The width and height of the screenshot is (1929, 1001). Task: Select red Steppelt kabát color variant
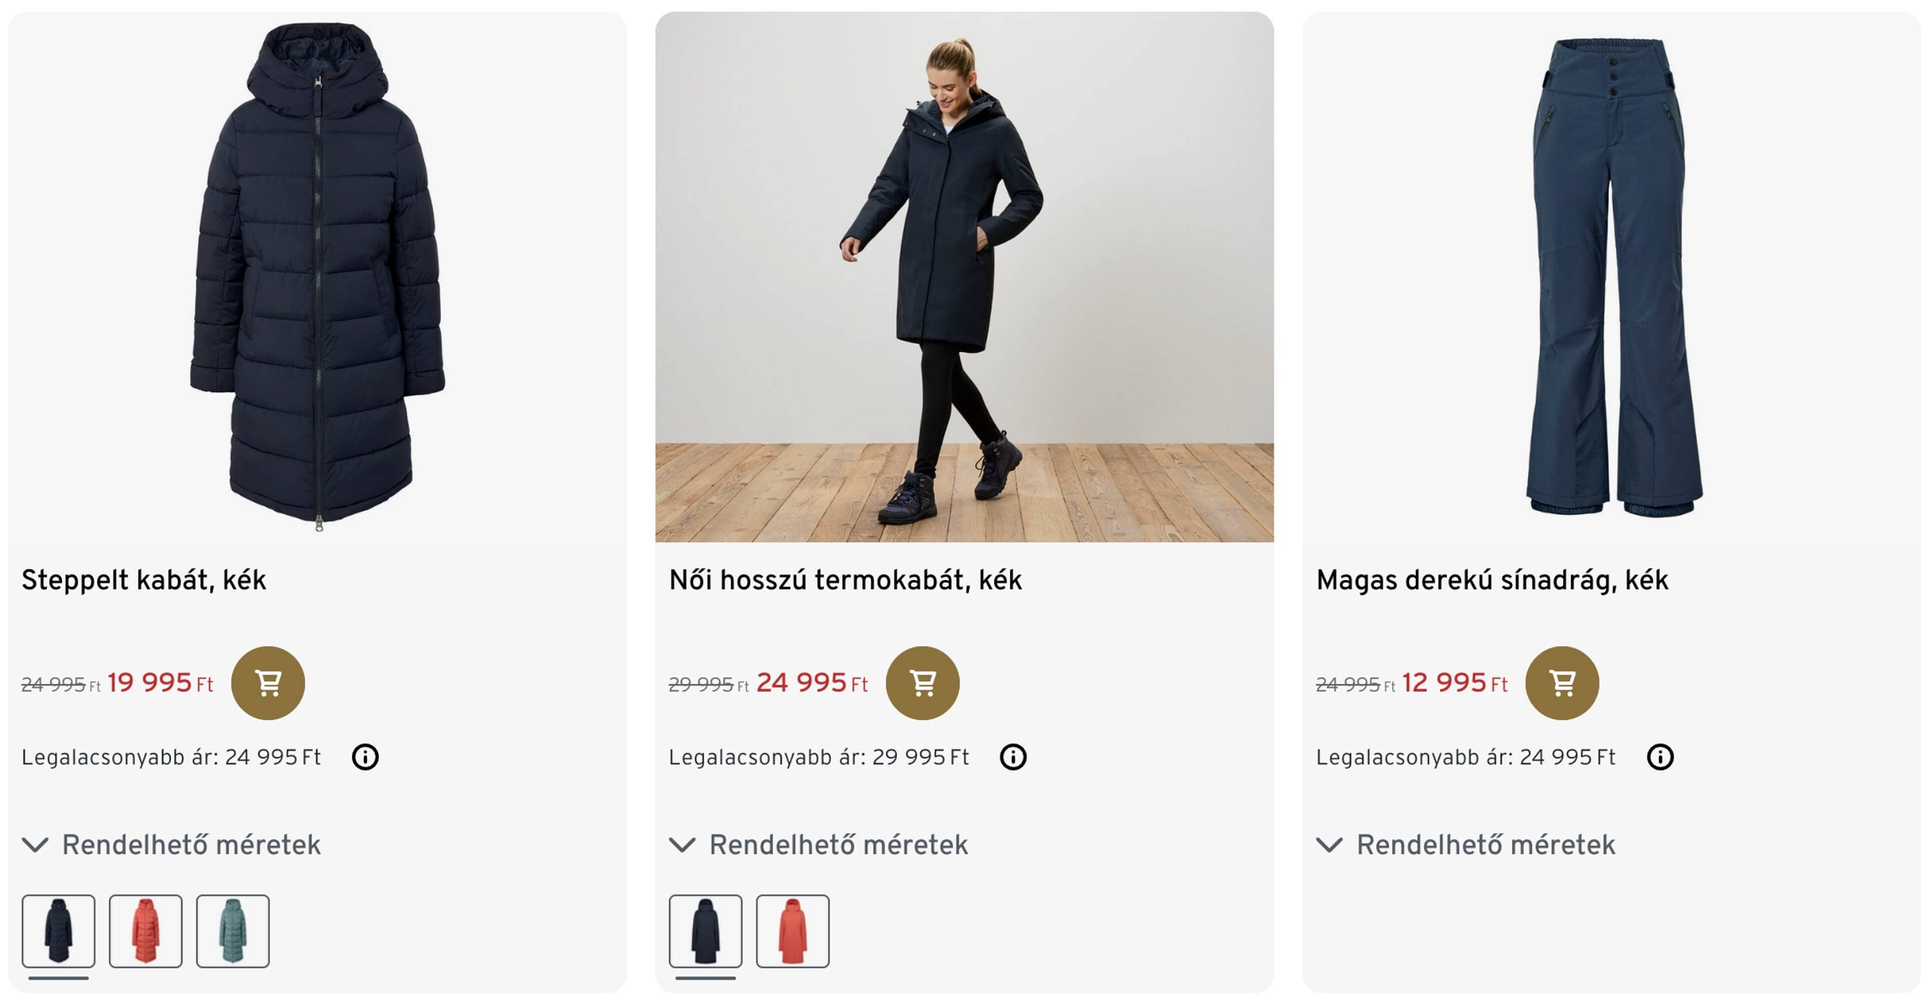(x=145, y=930)
